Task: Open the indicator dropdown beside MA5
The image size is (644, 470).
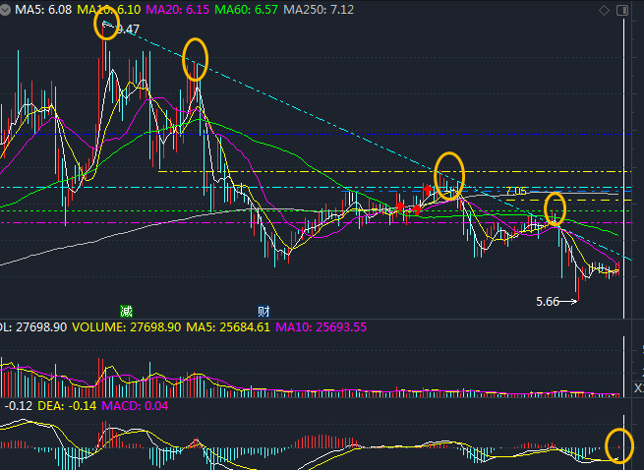Action: [5, 10]
